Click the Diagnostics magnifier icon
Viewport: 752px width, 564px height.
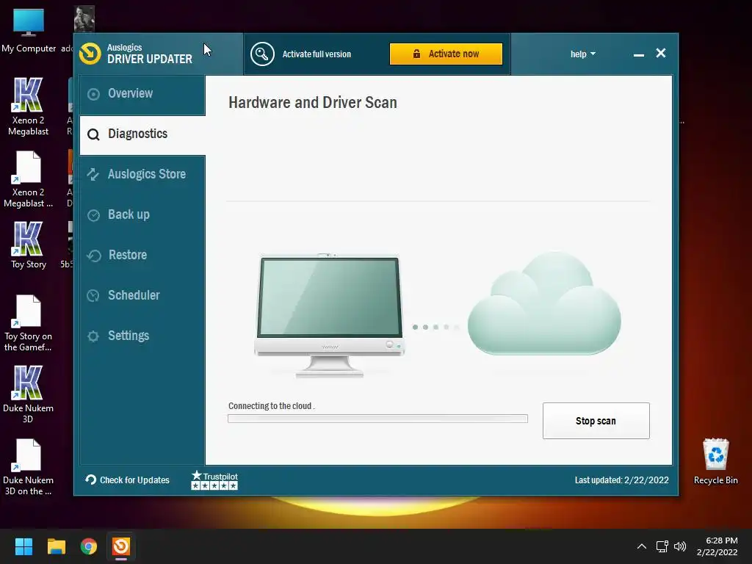(93, 135)
